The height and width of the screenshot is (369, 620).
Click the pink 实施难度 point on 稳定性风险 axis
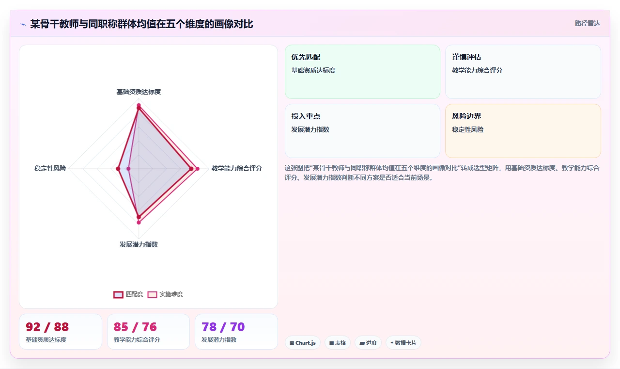click(x=128, y=169)
